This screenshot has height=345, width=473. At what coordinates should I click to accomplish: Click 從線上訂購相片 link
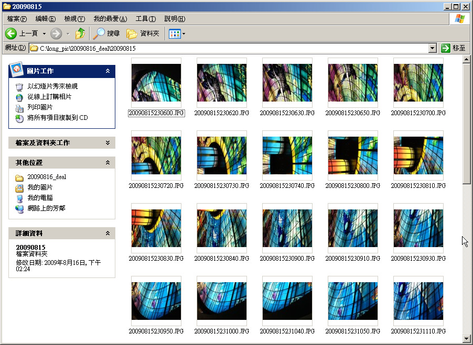tap(49, 97)
